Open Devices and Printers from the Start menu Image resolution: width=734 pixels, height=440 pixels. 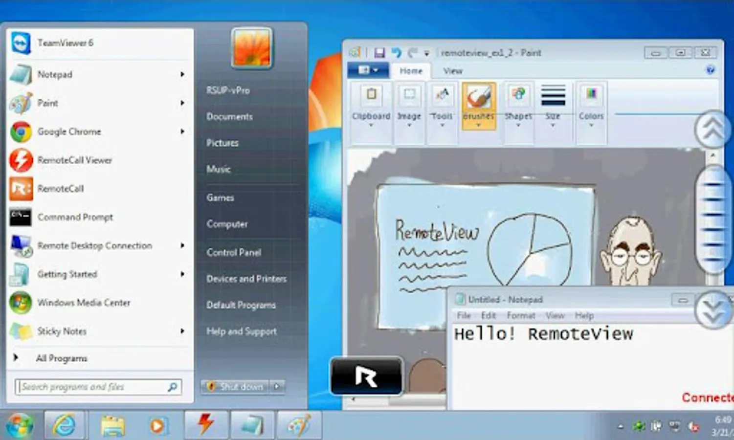[x=246, y=279]
